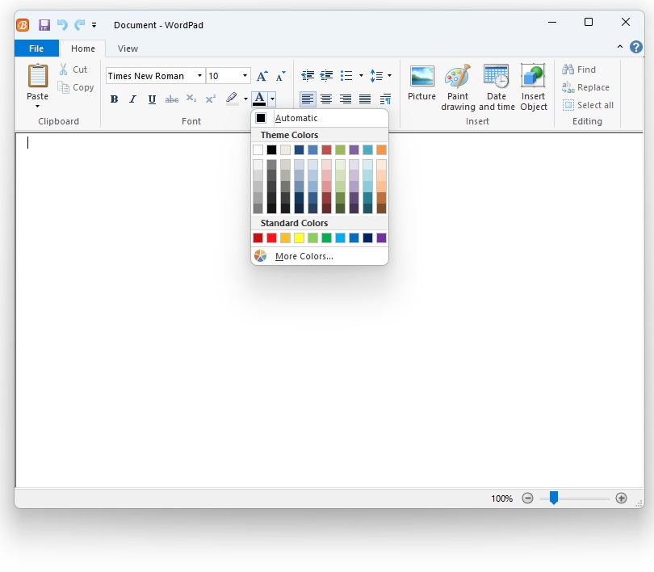
Task: Select Automatic text color
Action: (296, 118)
